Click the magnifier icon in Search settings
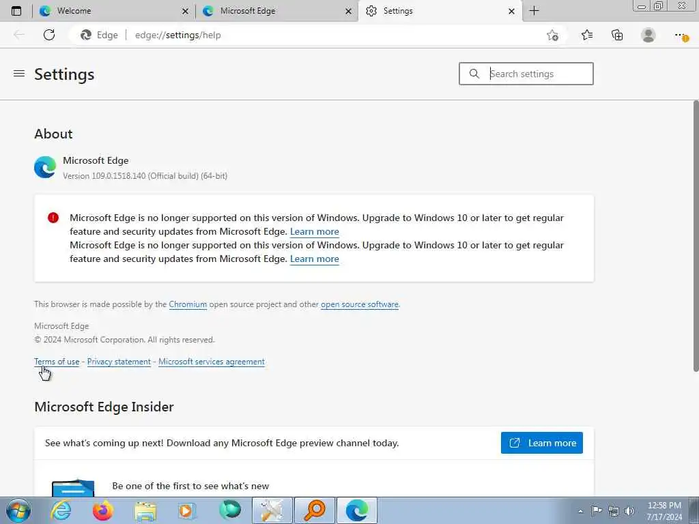Screen dimensions: 699x524 474,74
